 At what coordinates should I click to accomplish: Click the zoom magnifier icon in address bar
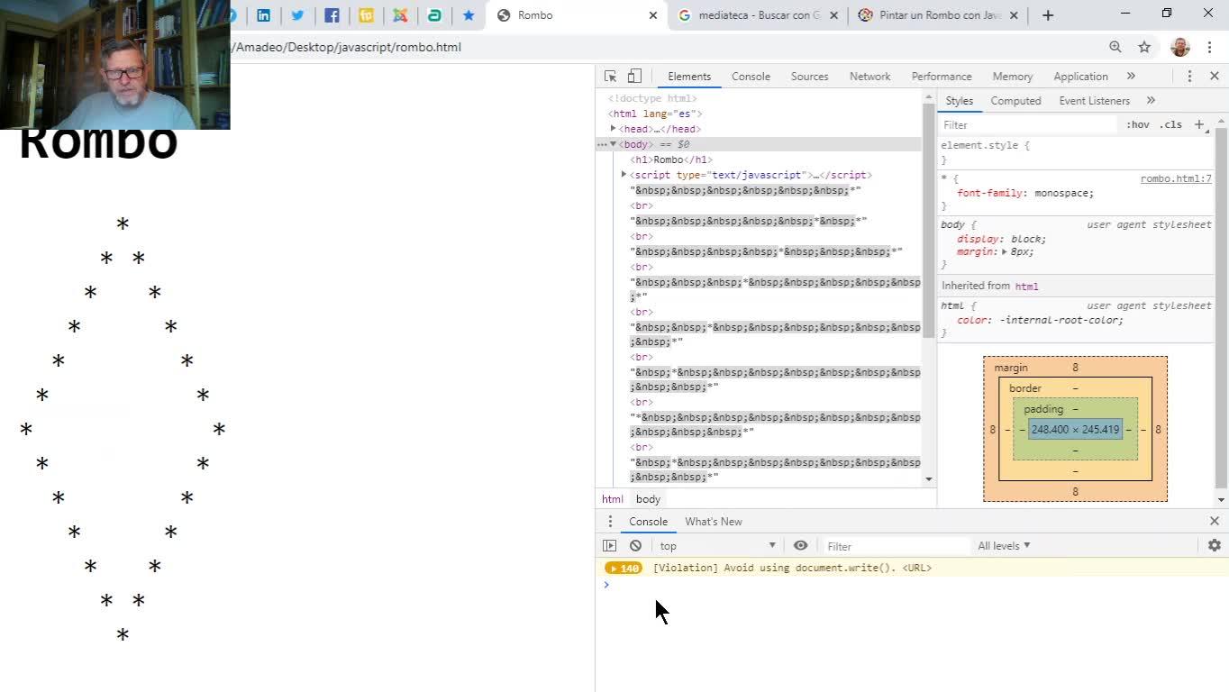coord(1115,47)
